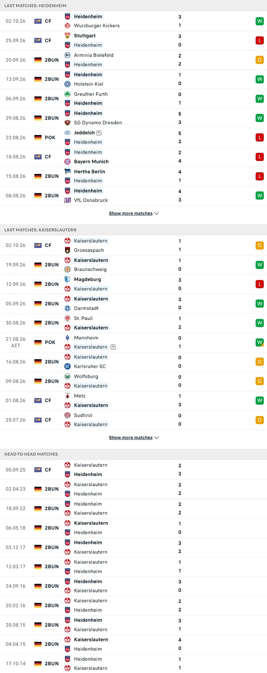This screenshot has height=673, width=267.
Task: Click the date 28.08.15 in head-to-head
Action: [16, 625]
